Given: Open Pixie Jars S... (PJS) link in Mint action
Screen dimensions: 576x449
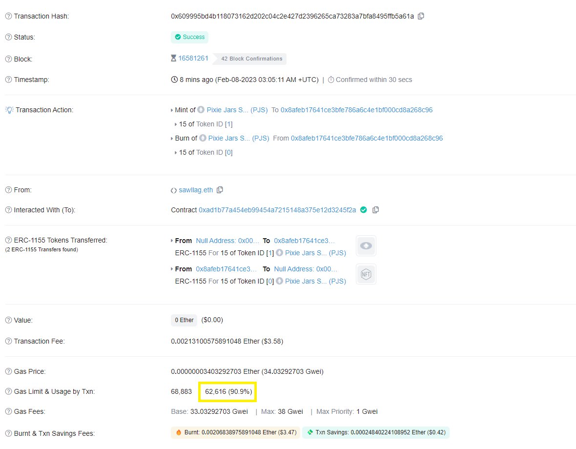Looking at the screenshot, I should point(237,110).
